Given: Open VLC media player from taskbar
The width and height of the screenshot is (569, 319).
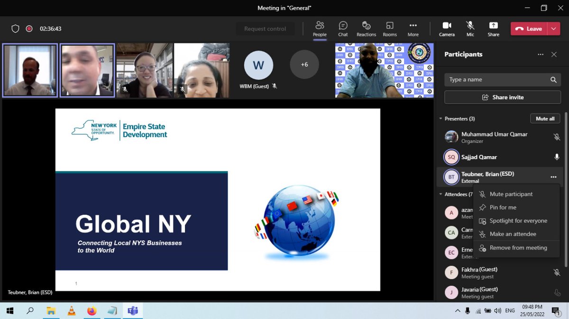Looking at the screenshot, I should coord(71,311).
